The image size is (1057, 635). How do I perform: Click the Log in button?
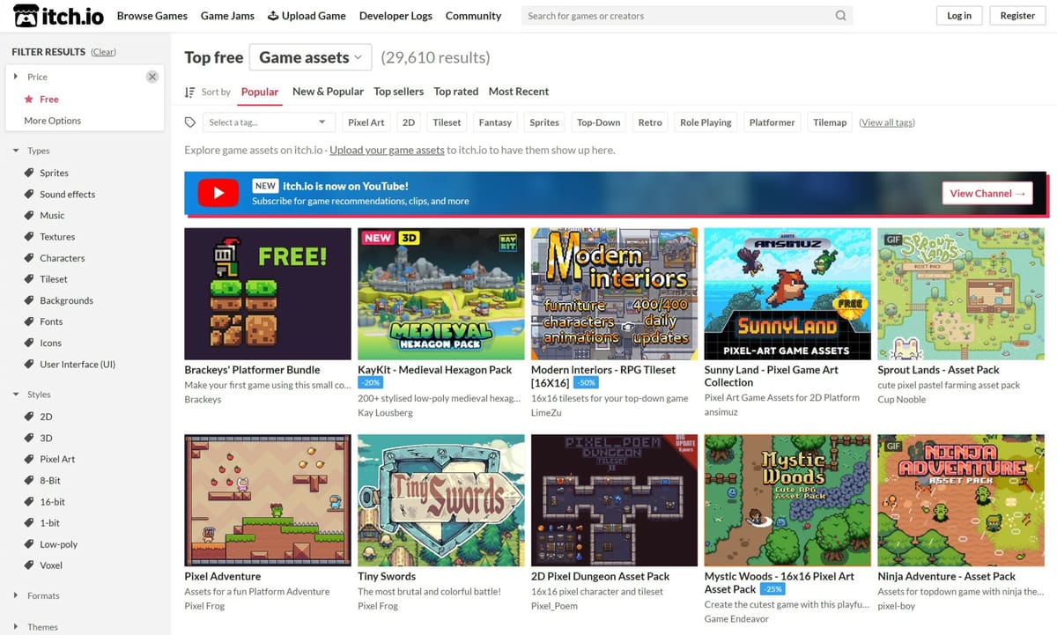click(x=959, y=16)
